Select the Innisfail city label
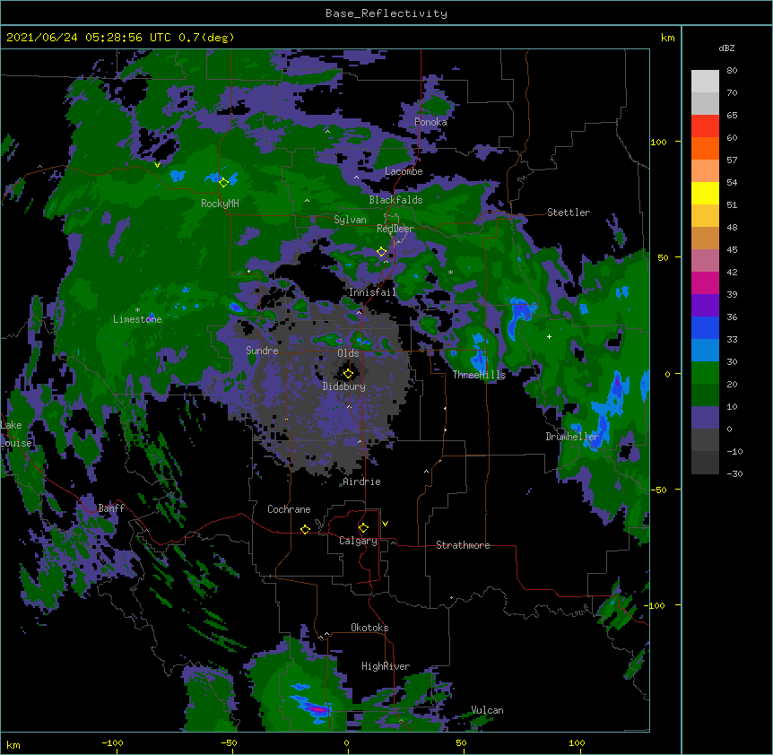Image resolution: width=773 pixels, height=755 pixels. point(372,292)
